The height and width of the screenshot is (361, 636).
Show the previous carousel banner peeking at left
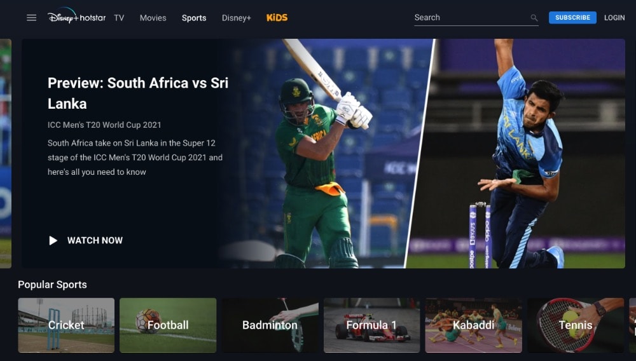tap(5, 154)
